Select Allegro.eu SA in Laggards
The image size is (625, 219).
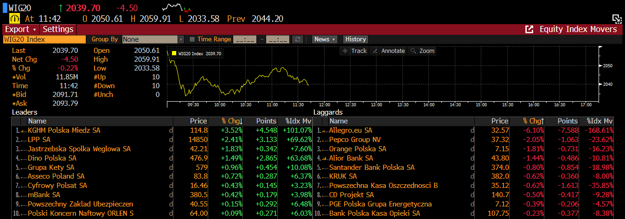point(351,130)
